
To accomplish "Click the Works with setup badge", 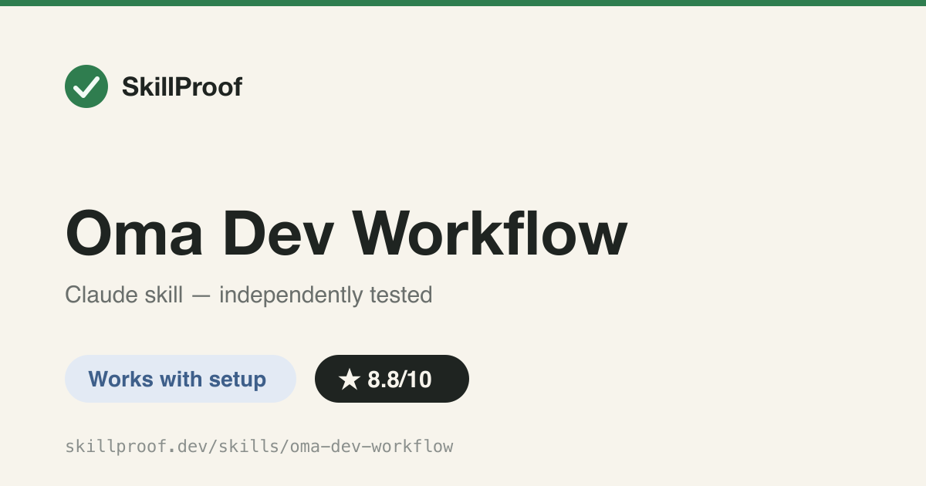I will click(181, 379).
